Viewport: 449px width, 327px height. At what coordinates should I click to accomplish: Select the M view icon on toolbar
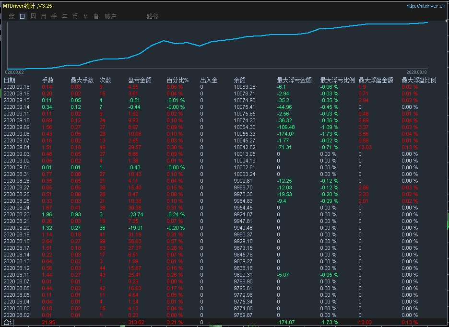click(x=85, y=16)
